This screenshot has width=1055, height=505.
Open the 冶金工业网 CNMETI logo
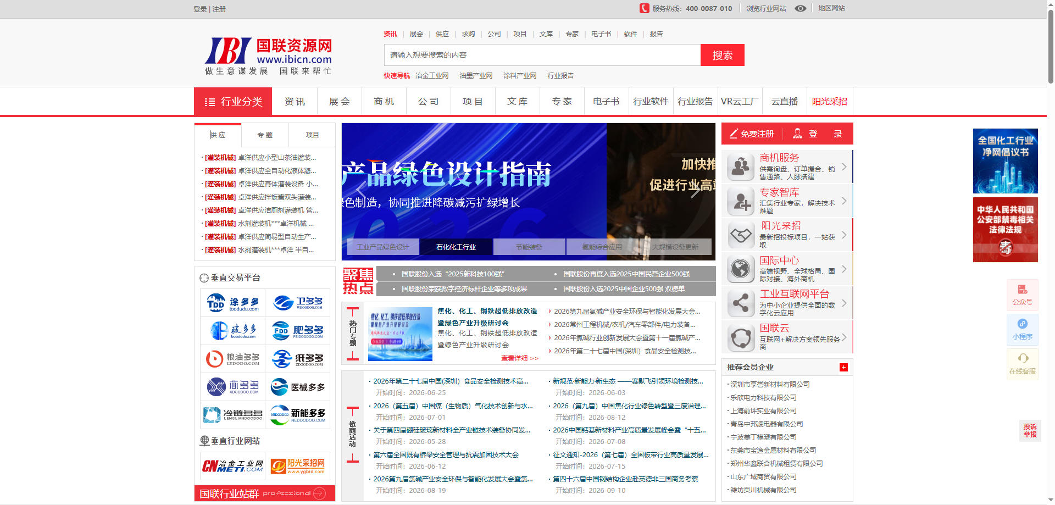tap(233, 466)
